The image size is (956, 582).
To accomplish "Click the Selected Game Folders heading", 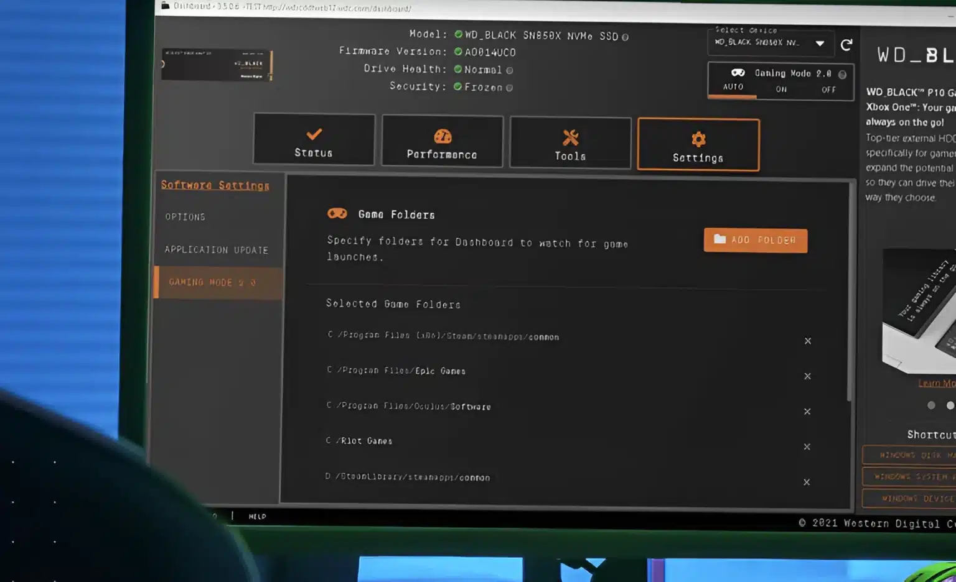I will click(x=393, y=304).
